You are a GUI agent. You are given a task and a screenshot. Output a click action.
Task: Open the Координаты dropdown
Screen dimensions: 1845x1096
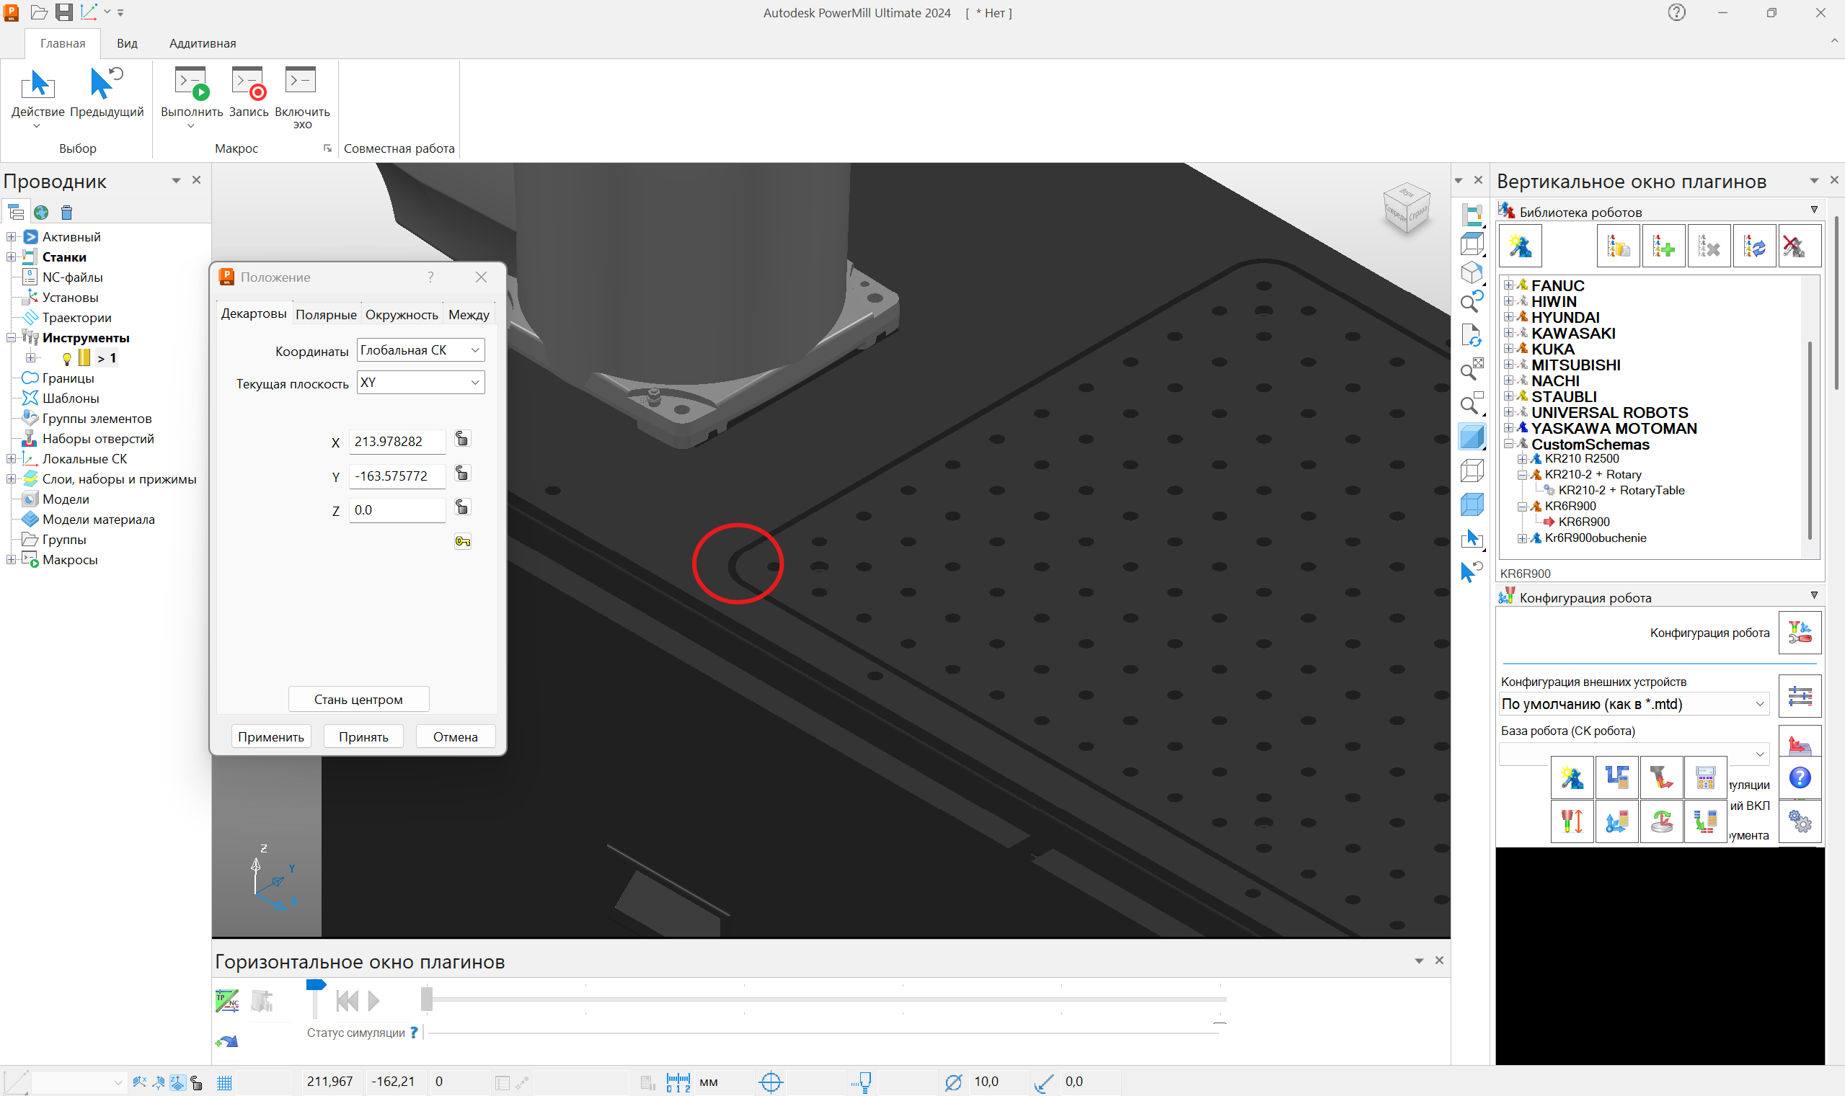pyautogui.click(x=420, y=350)
